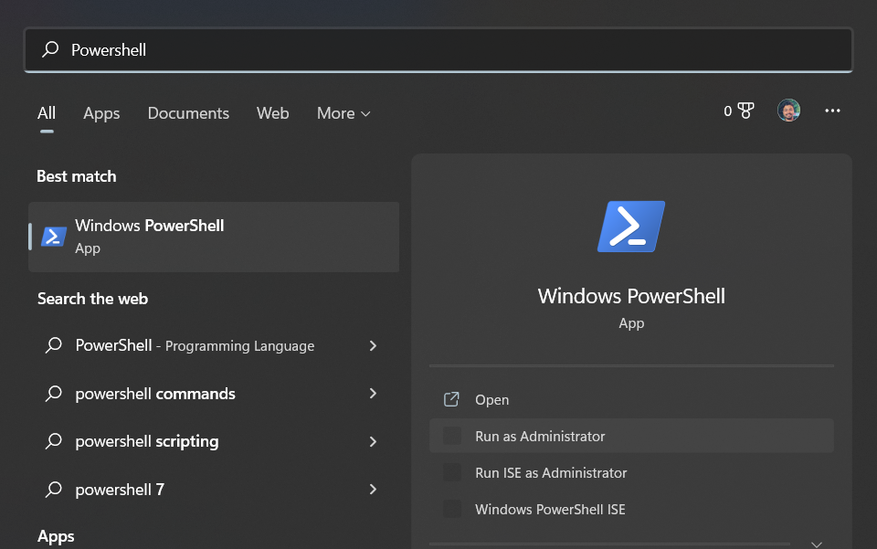
Task: Click the search icon beside 'powershell commands'
Action: 54,394
